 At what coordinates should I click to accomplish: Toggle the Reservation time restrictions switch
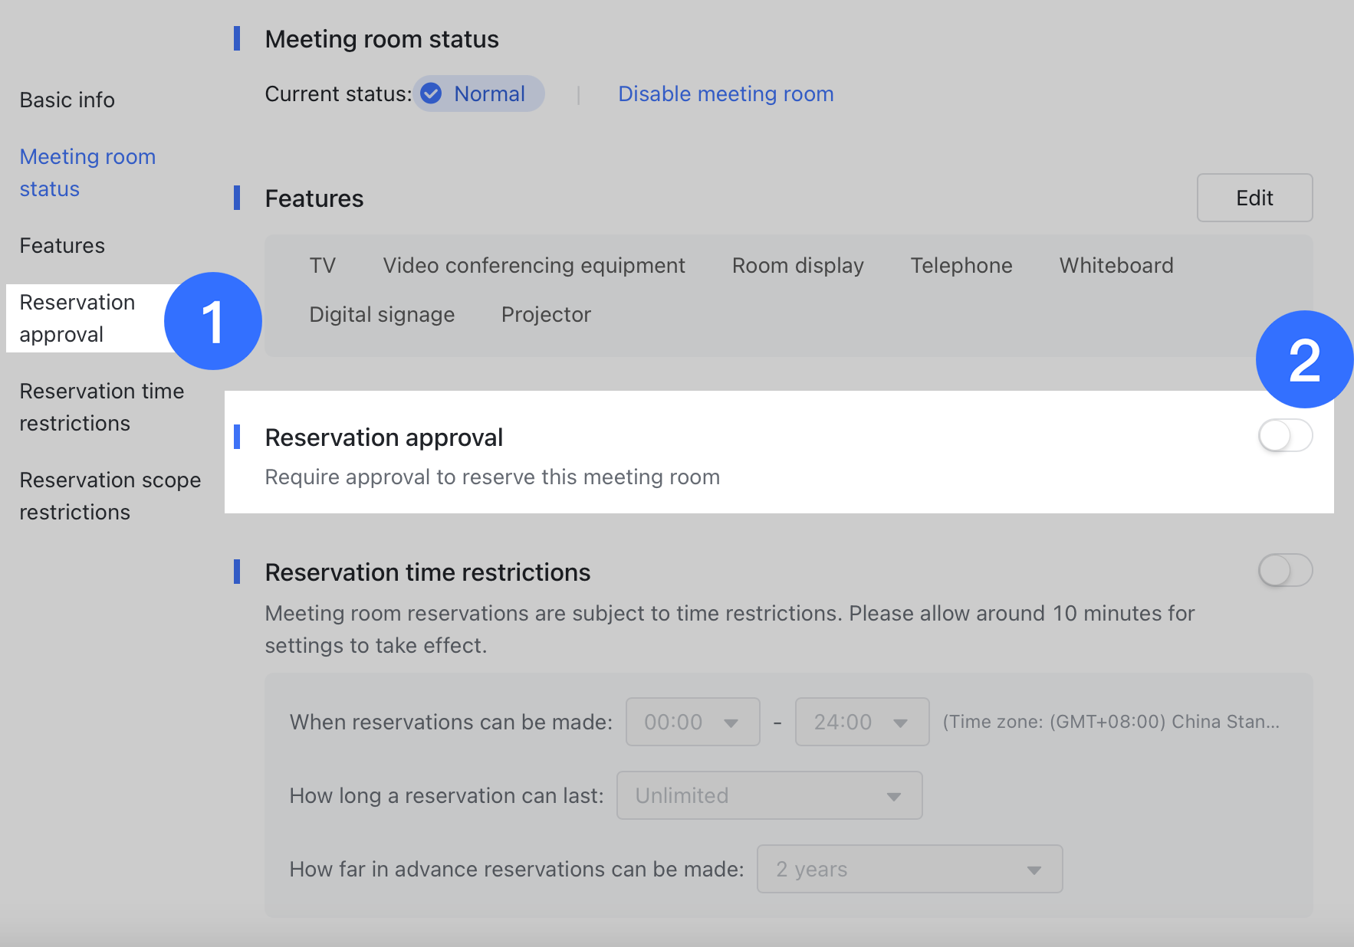click(x=1285, y=571)
